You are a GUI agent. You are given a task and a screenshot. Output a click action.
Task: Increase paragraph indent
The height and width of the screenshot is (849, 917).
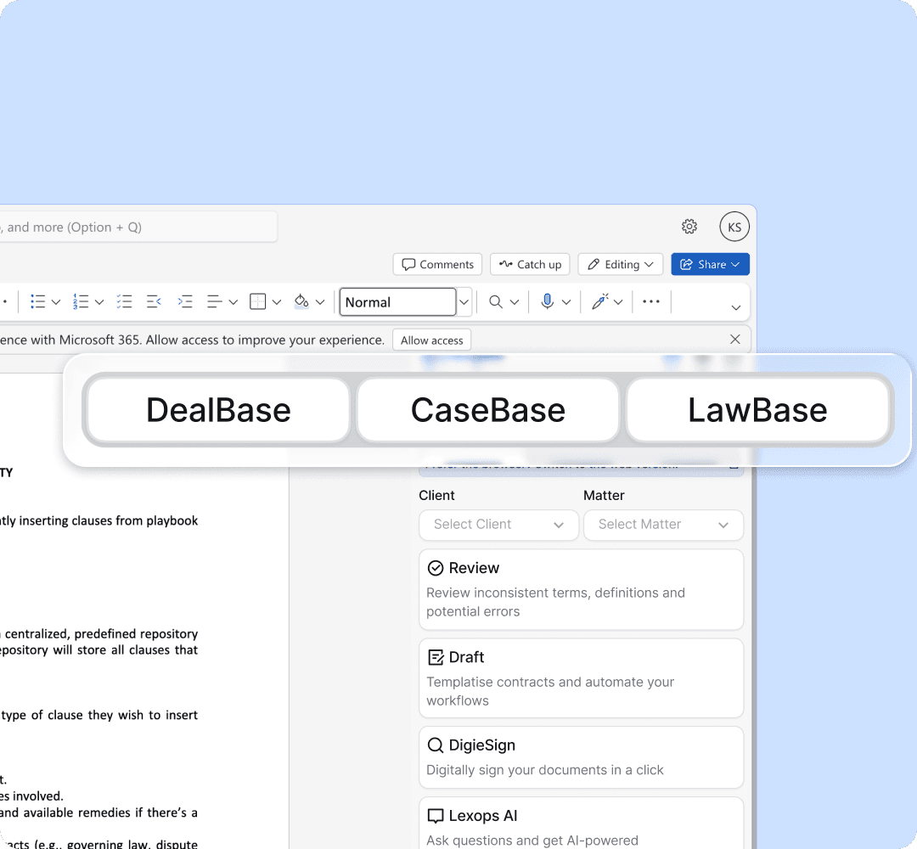click(x=185, y=301)
